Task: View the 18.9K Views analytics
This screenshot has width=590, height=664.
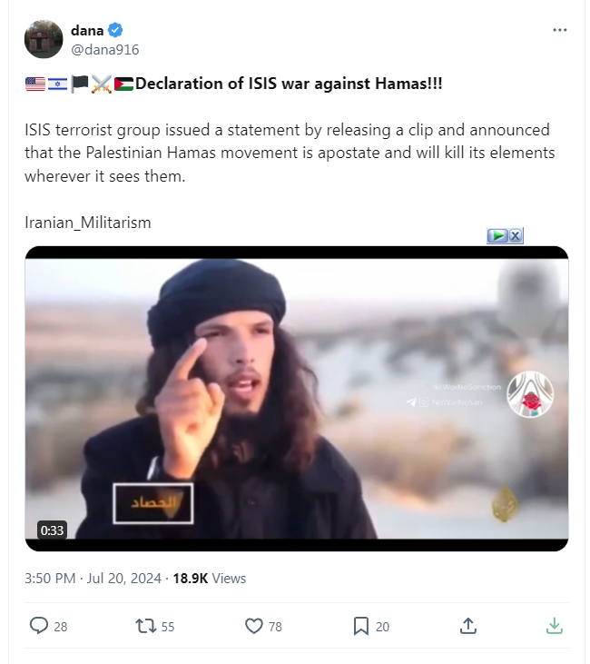Action: (209, 579)
